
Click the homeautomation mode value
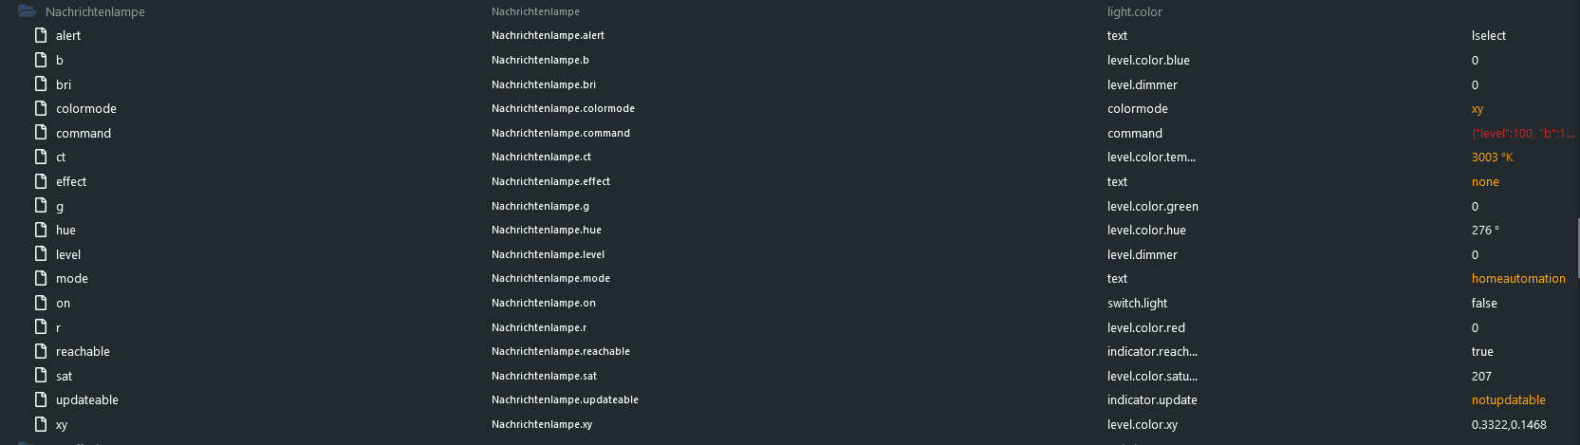tap(1518, 279)
